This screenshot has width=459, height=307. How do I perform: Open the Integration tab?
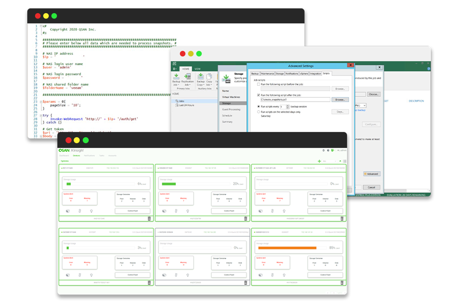click(315, 74)
